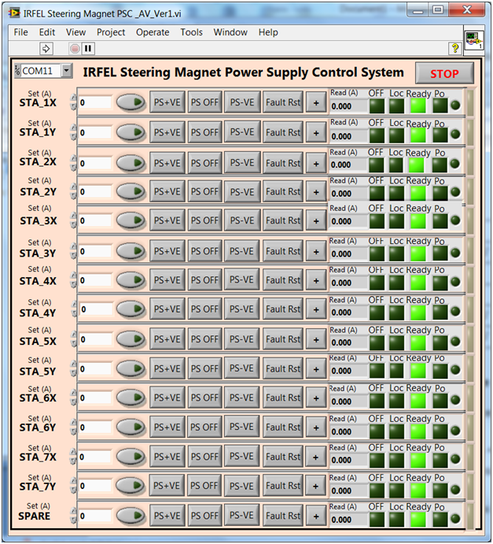The height and width of the screenshot is (544, 493).
Task: Click Fault Rst in the STA_4Y row
Action: pos(283,309)
